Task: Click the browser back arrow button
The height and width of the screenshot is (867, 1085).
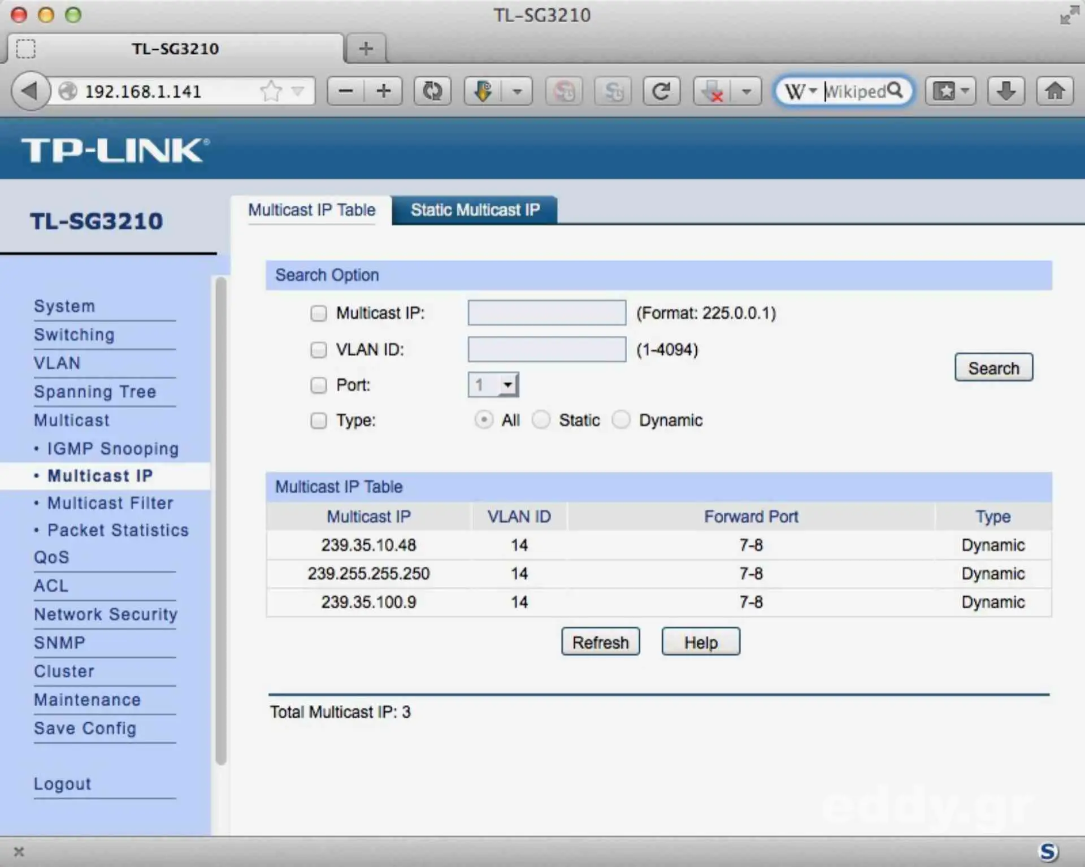Action: point(29,91)
